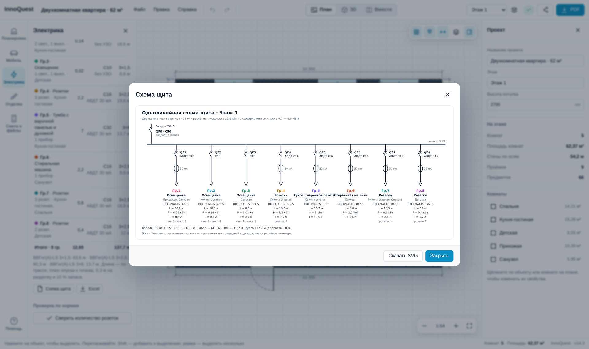
Task: Expand the Этаж 1 floor dropdown
Action: point(487,10)
